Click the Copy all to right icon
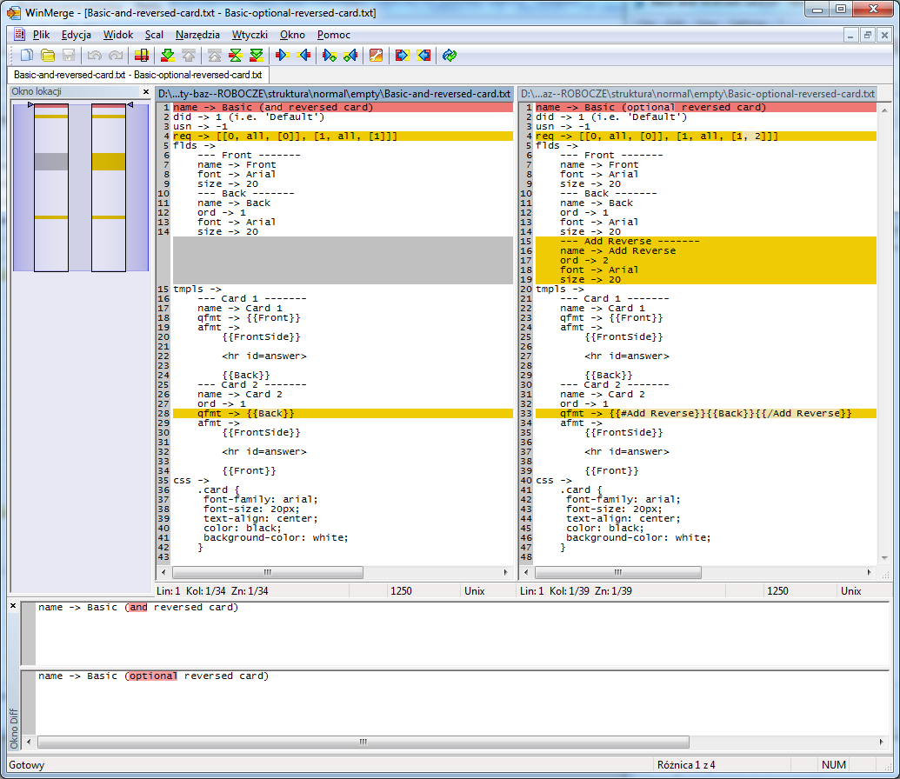 tap(402, 56)
